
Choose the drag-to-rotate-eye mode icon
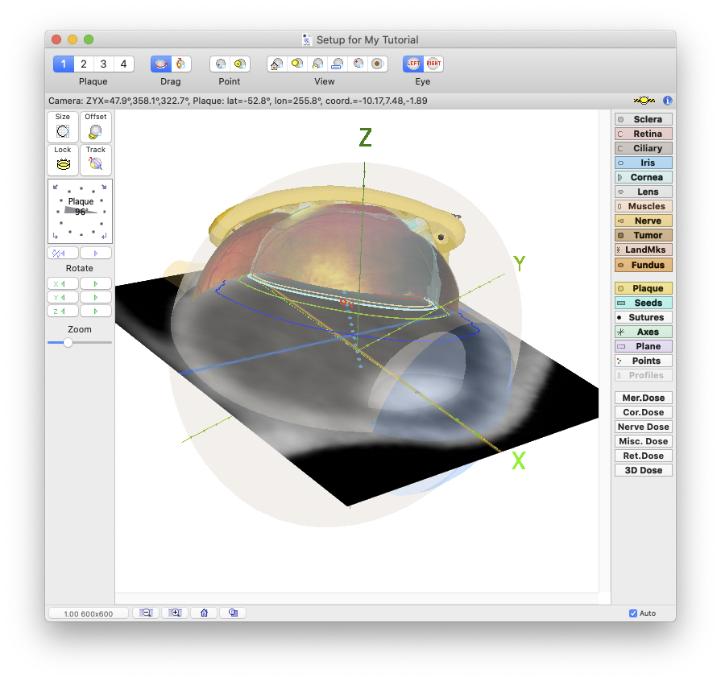161,64
